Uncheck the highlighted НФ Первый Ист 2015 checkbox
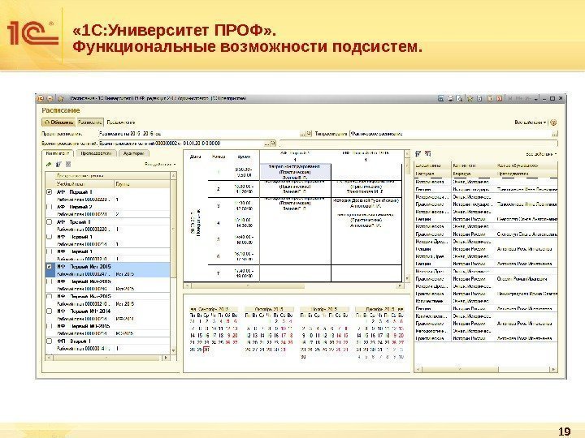This screenshot has width=585, height=438. point(50,267)
